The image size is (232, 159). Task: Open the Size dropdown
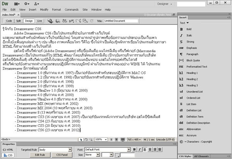pyautogui.click(x=98, y=155)
